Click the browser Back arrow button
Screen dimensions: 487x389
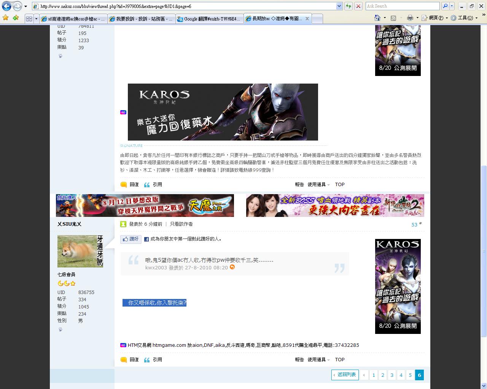click(x=6, y=6)
